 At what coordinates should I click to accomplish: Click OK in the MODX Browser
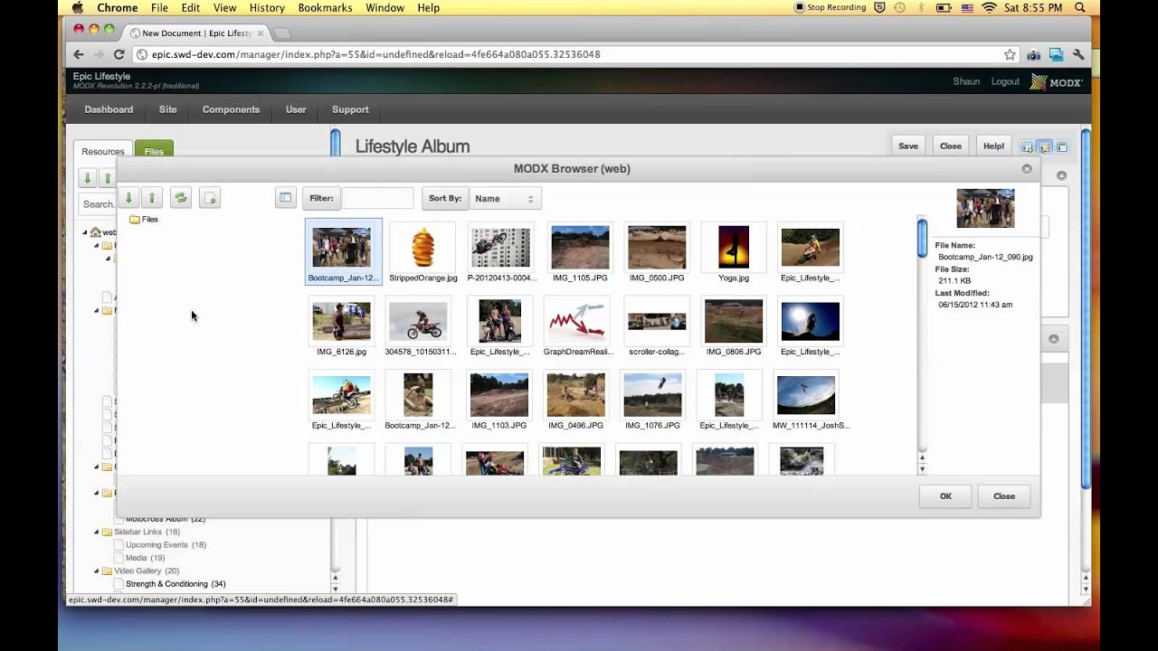tap(945, 496)
